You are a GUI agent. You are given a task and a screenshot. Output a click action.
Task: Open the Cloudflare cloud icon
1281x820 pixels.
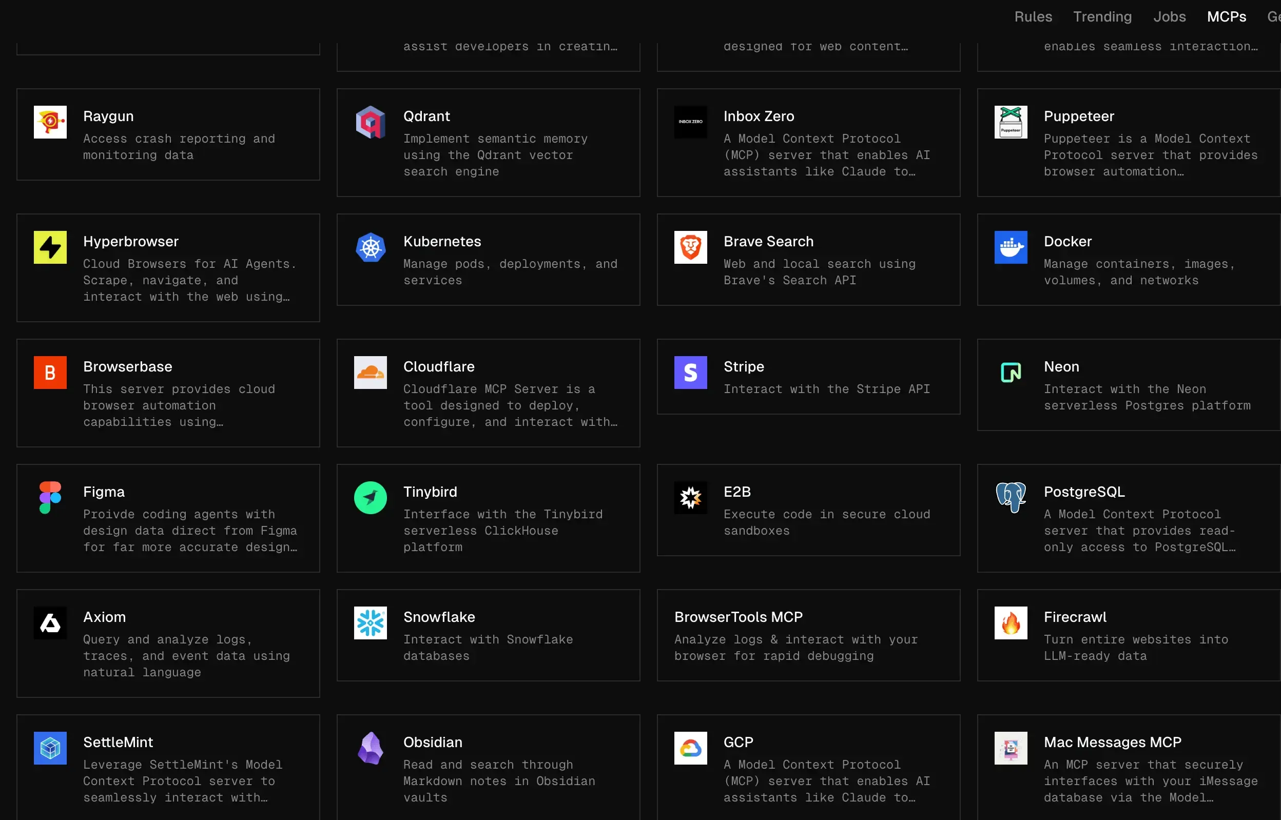click(x=370, y=372)
